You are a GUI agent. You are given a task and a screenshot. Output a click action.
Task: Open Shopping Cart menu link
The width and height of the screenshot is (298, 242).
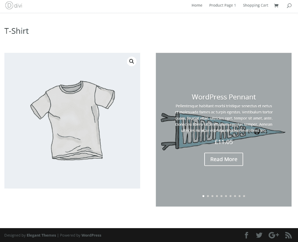[x=255, y=5]
